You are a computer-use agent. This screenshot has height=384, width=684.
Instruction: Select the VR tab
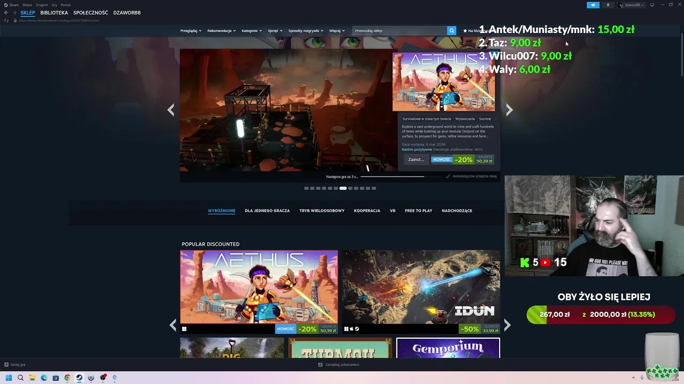click(x=393, y=211)
